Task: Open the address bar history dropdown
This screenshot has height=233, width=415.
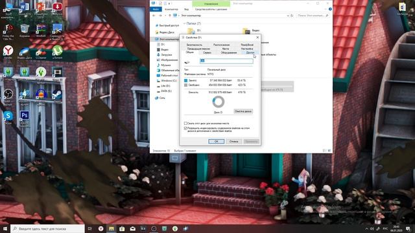Action: tap(288, 16)
